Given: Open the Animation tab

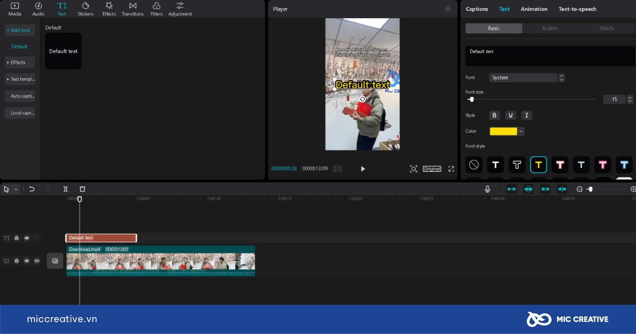Looking at the screenshot, I should pyautogui.click(x=534, y=9).
